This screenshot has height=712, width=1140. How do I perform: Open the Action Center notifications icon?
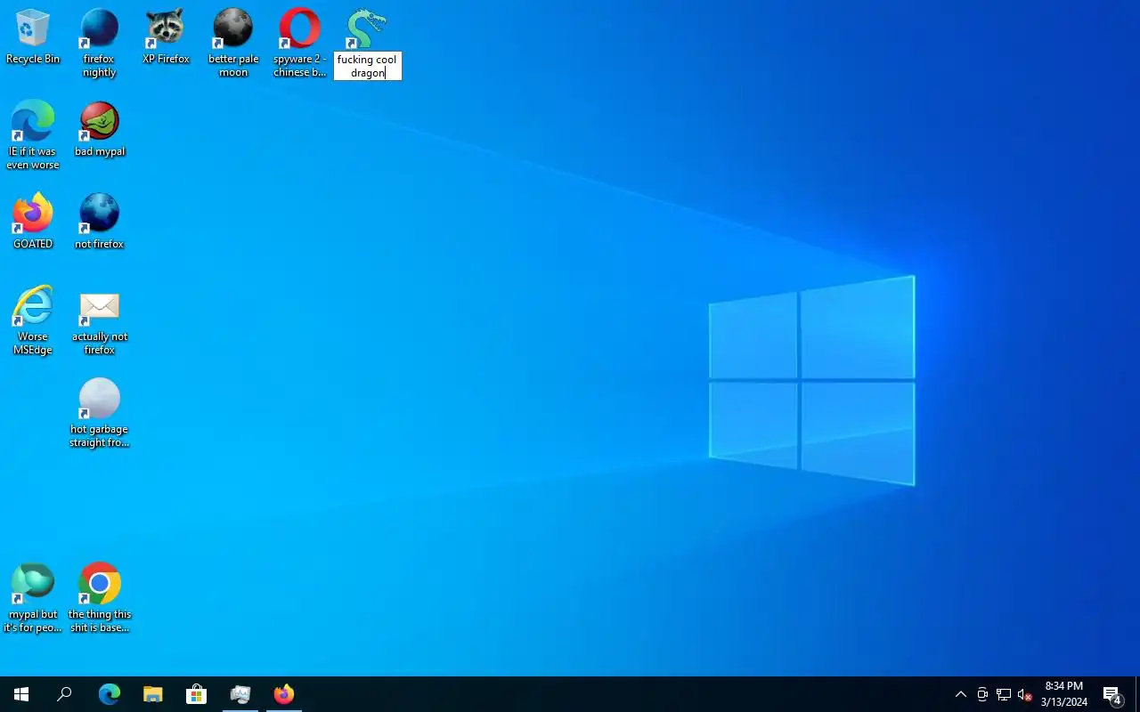point(1112,694)
